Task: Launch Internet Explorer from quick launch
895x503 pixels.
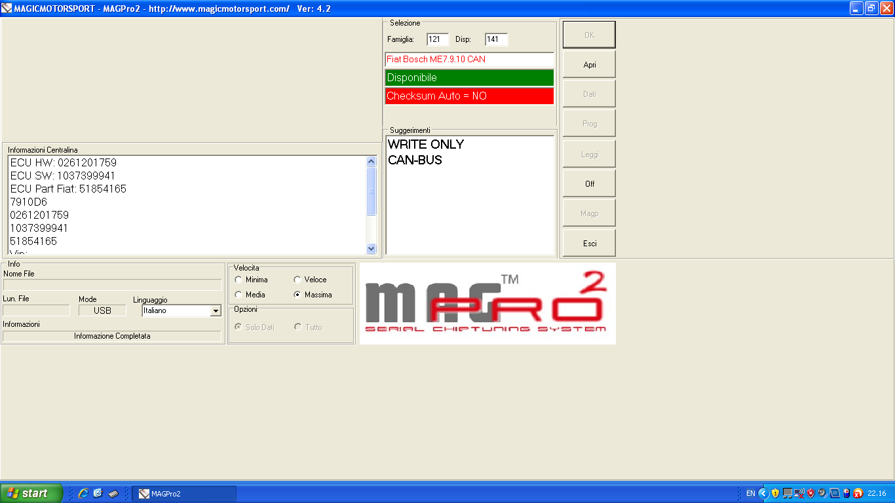Action: point(83,494)
